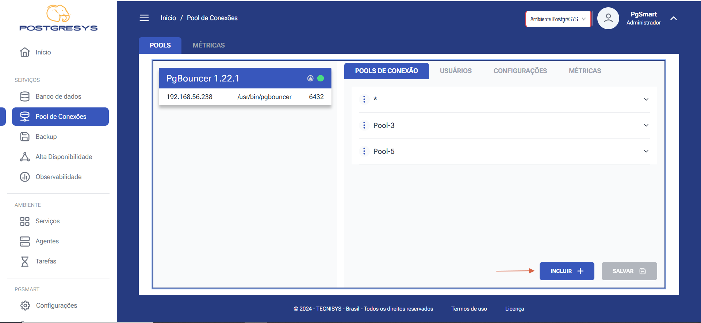Click the Pool-3 name text

pos(384,125)
